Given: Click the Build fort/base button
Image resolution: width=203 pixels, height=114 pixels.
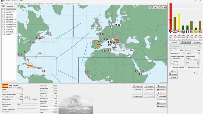Looking at the screenshot, I should point(138,96).
